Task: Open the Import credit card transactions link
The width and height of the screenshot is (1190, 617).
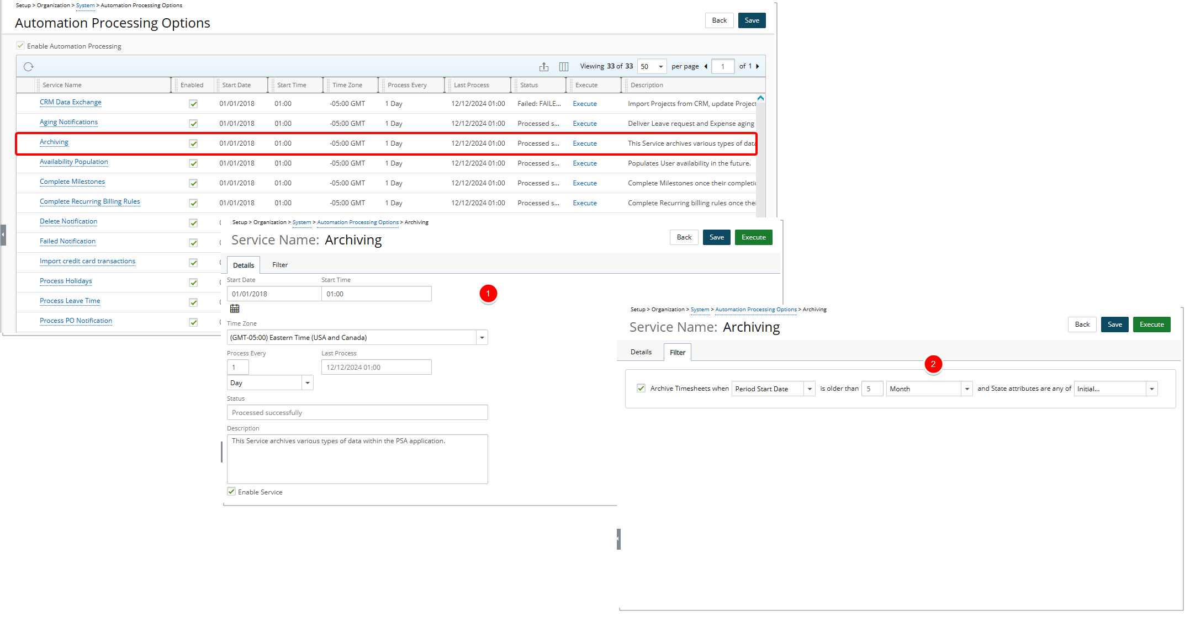Action: [87, 261]
